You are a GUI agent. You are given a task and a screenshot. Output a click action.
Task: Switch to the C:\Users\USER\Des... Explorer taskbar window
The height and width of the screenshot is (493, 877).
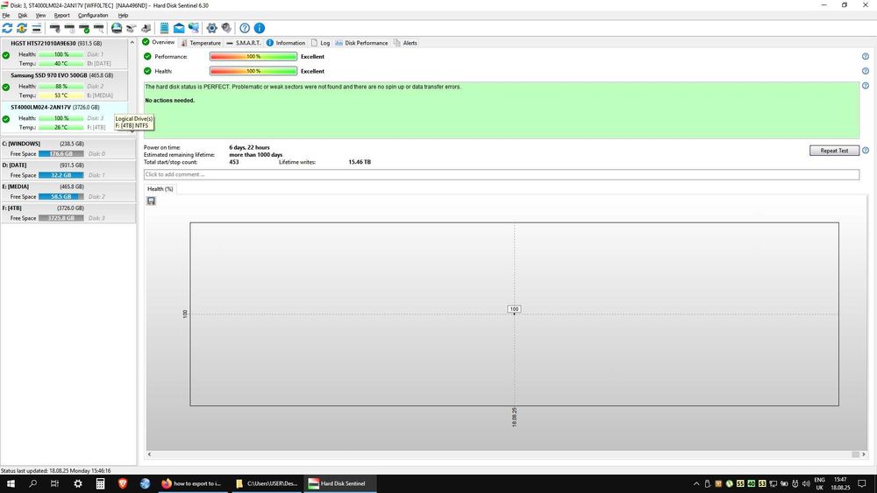(267, 483)
